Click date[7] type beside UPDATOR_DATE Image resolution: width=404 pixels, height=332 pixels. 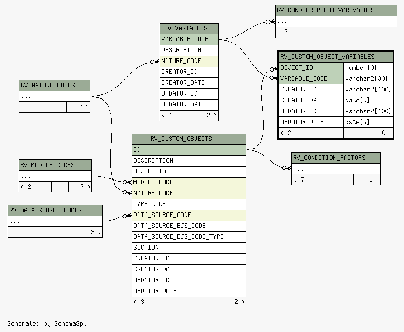[368, 122]
